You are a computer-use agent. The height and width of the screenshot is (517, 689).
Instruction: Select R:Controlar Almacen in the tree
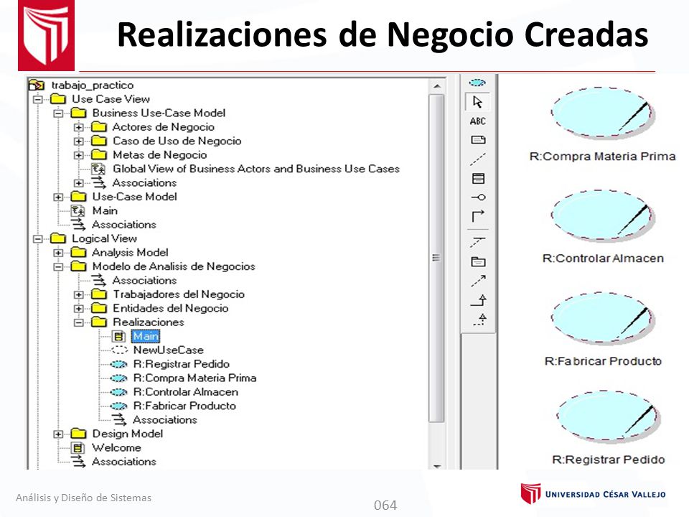pyautogui.click(x=185, y=392)
